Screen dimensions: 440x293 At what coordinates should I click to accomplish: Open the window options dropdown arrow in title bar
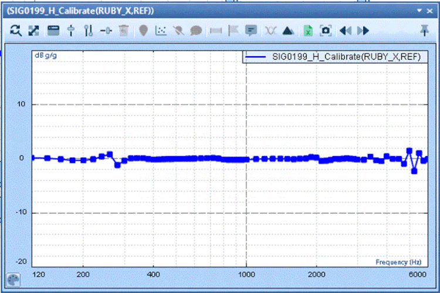coord(419,11)
